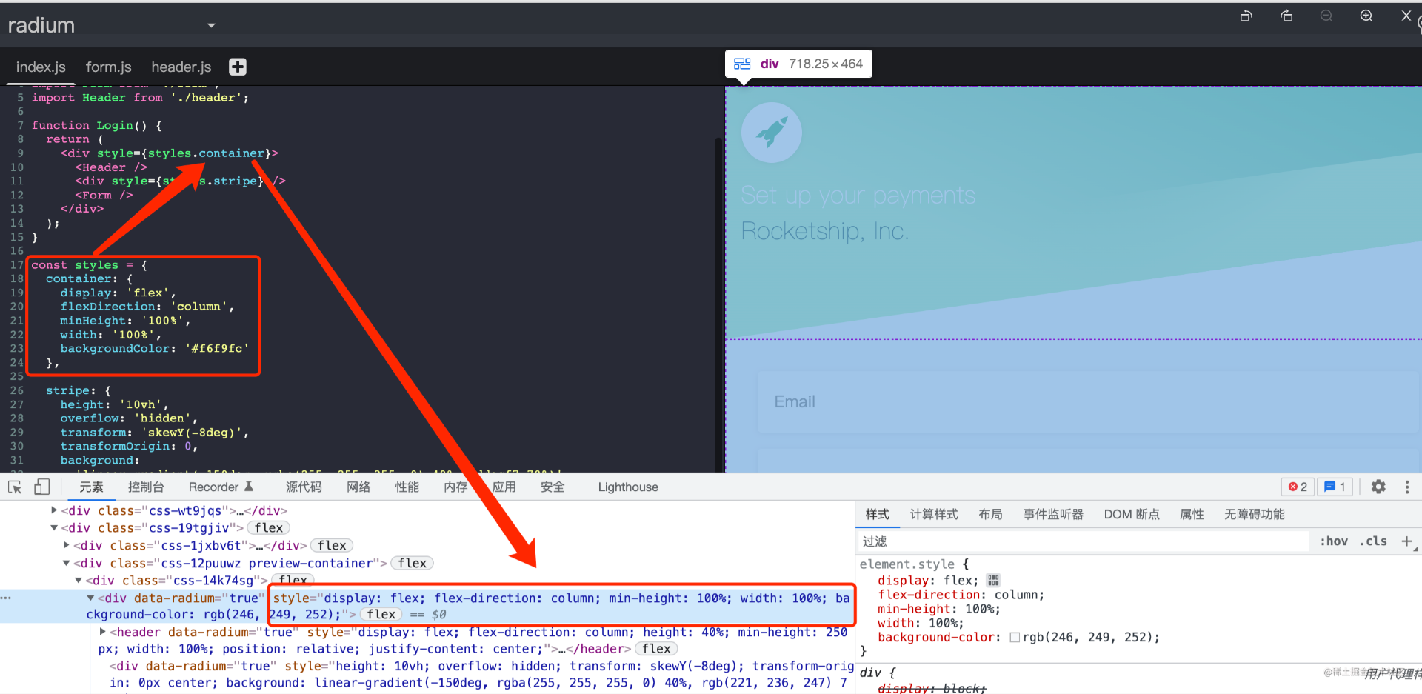Switch to the index.js file tab
The image size is (1422, 694).
pyautogui.click(x=41, y=67)
